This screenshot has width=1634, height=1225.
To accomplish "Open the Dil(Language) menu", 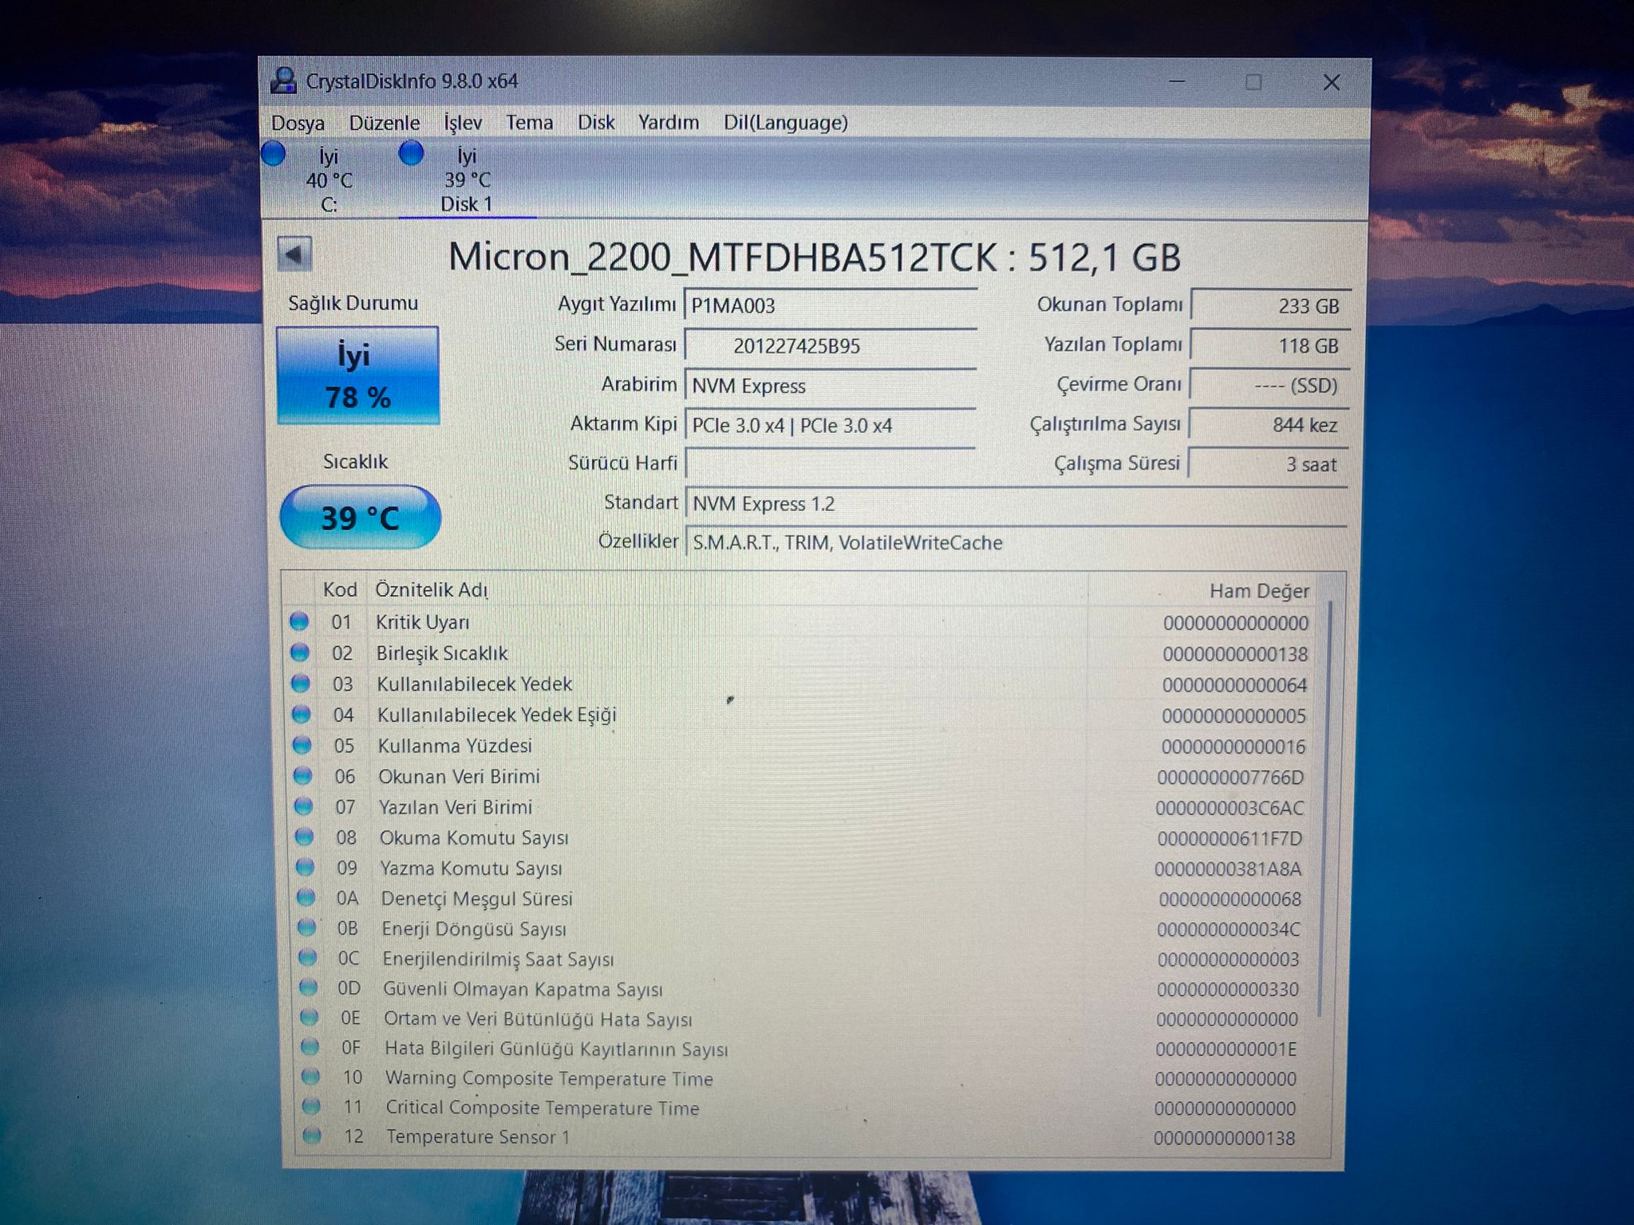I will (786, 123).
